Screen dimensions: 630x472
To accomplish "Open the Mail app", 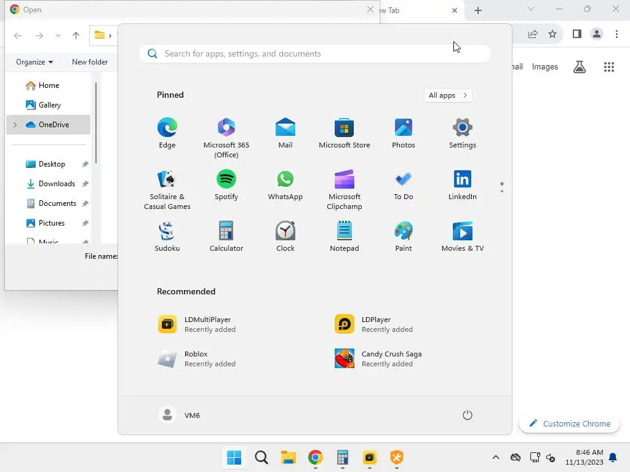I will (285, 133).
